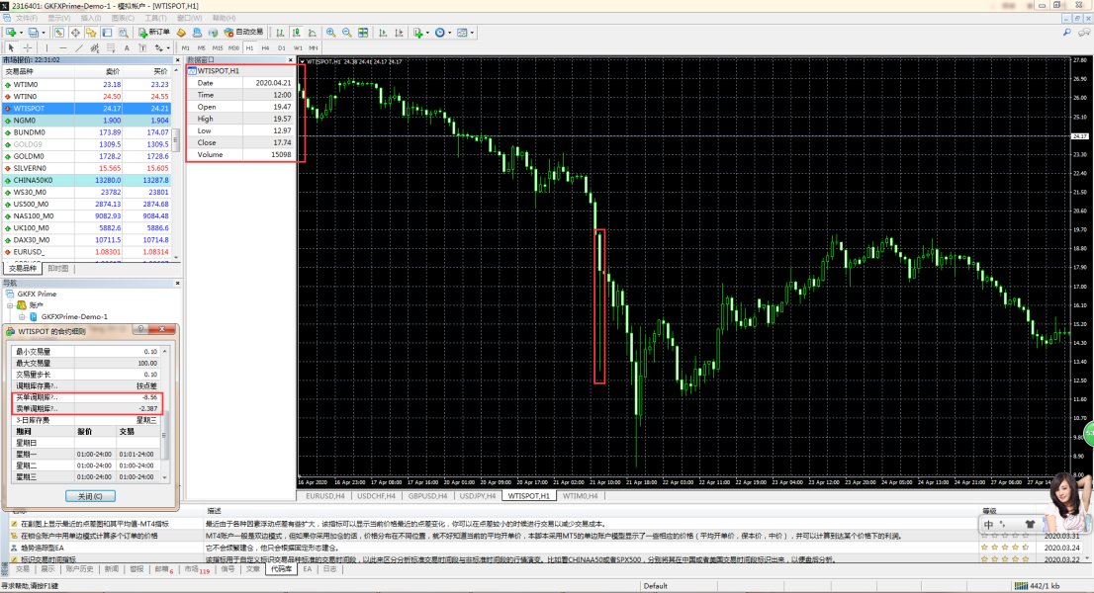Select CHINA50K0 row in Market Watch

86,180
